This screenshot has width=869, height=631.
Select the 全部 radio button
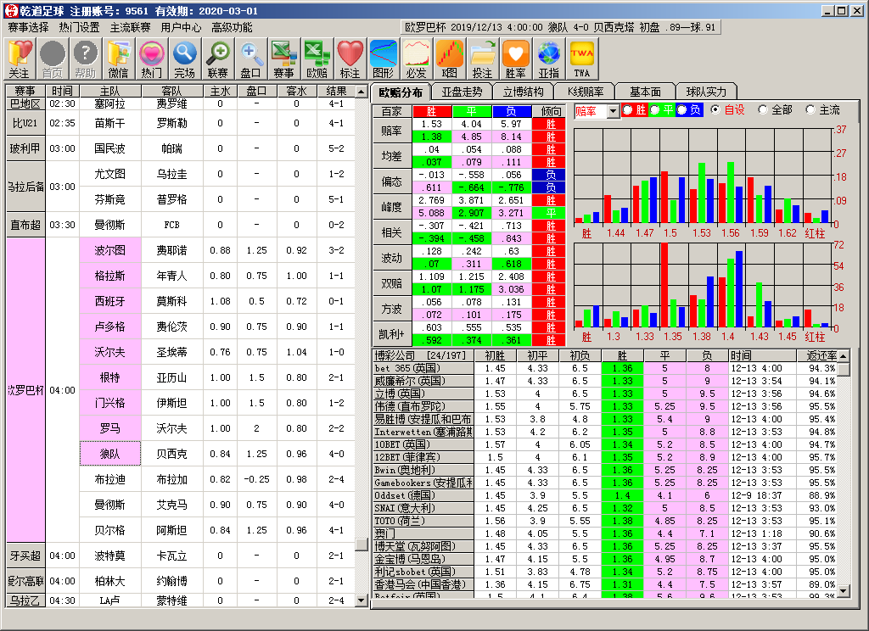tap(763, 109)
